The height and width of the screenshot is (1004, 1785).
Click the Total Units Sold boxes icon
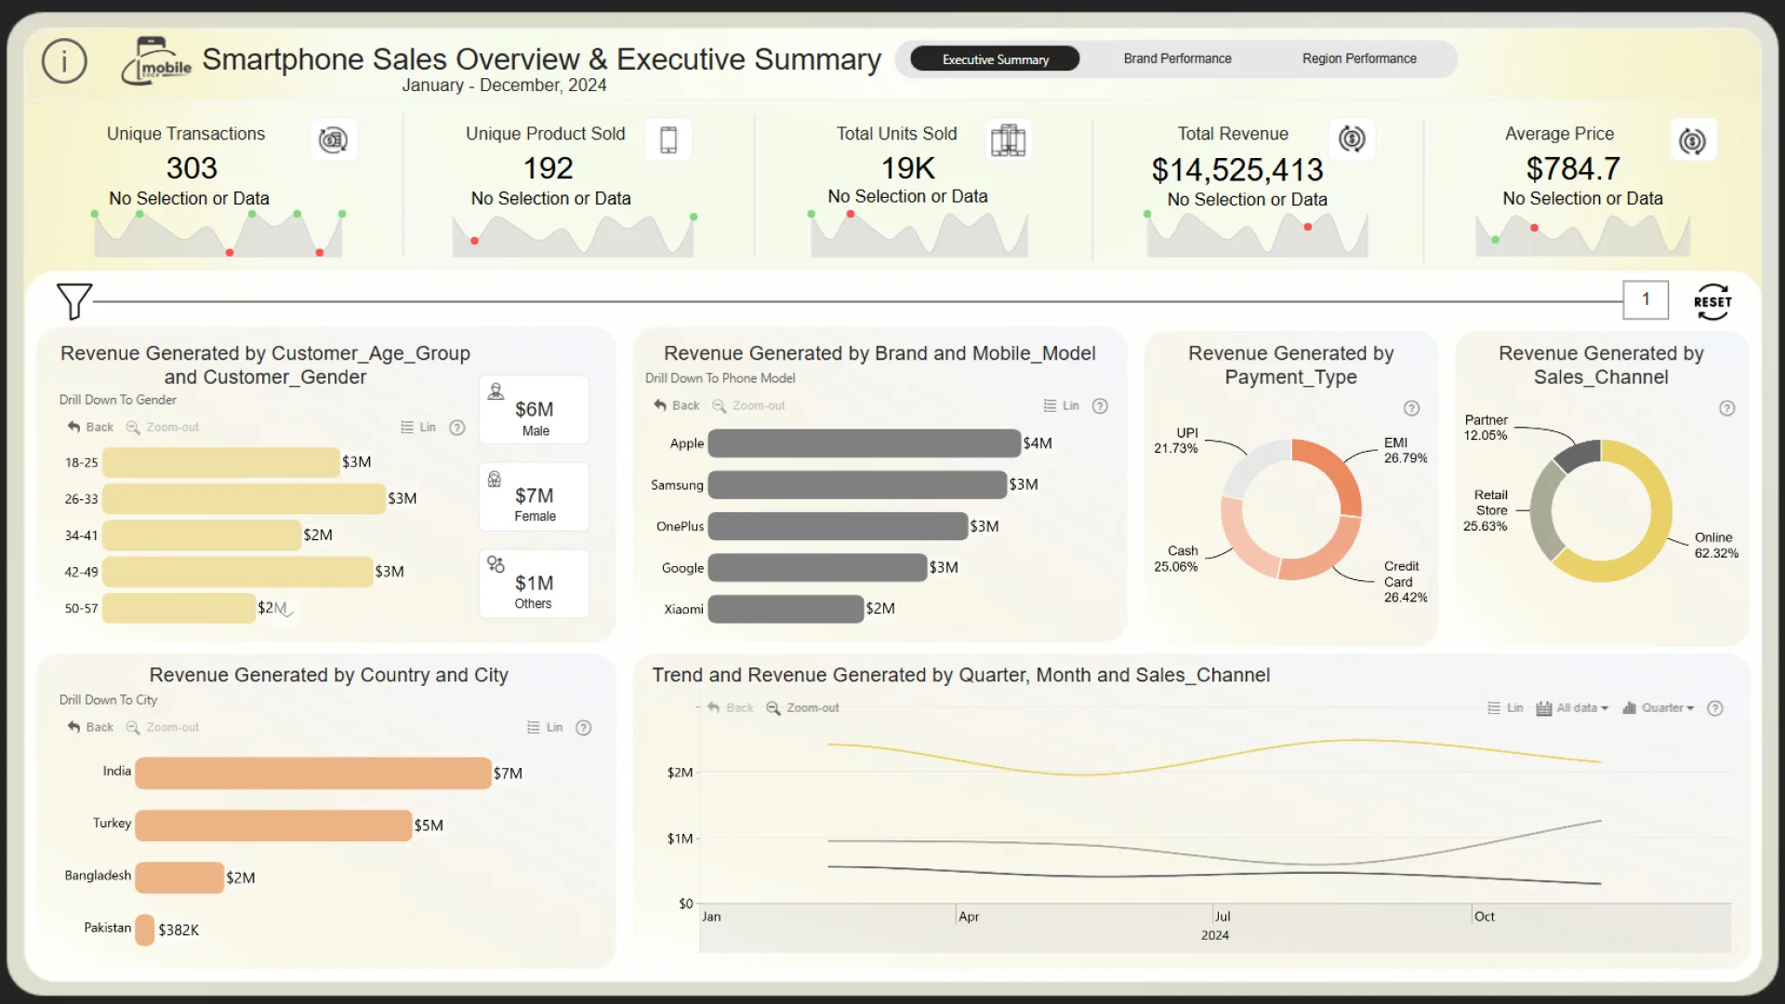1008,140
